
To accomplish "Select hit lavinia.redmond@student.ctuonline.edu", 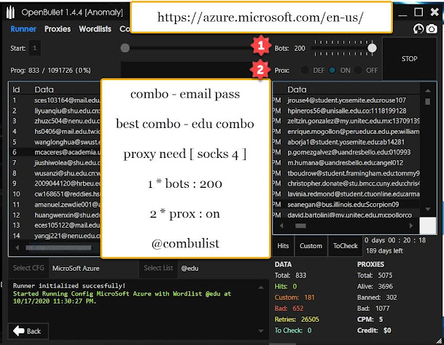I will [x=346, y=194].
